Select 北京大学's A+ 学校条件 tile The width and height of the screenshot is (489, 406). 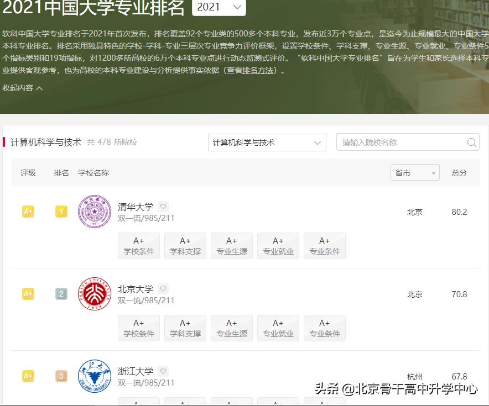click(x=139, y=328)
